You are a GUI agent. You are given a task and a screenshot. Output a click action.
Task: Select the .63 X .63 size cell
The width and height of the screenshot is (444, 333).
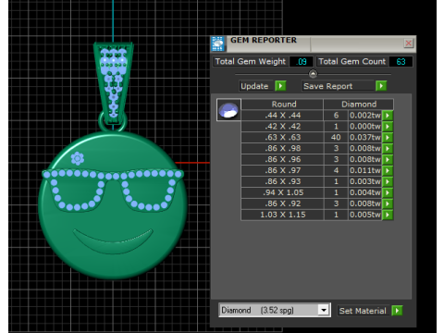pyautogui.click(x=282, y=138)
